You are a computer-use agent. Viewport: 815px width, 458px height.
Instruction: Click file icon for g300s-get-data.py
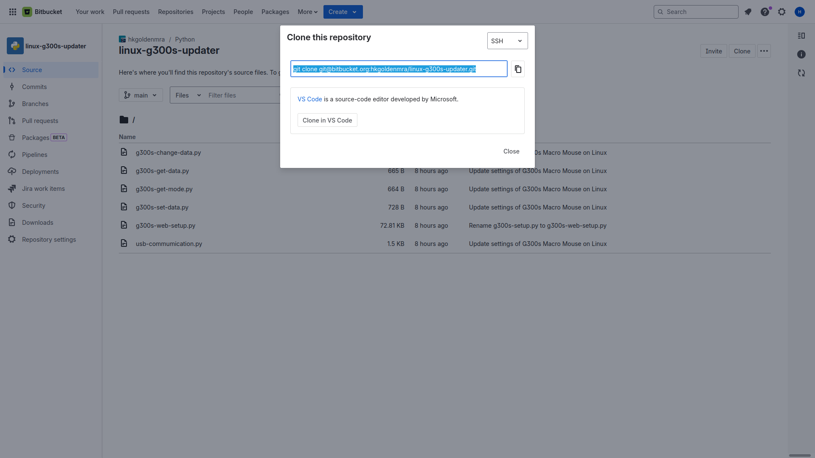pos(124,170)
